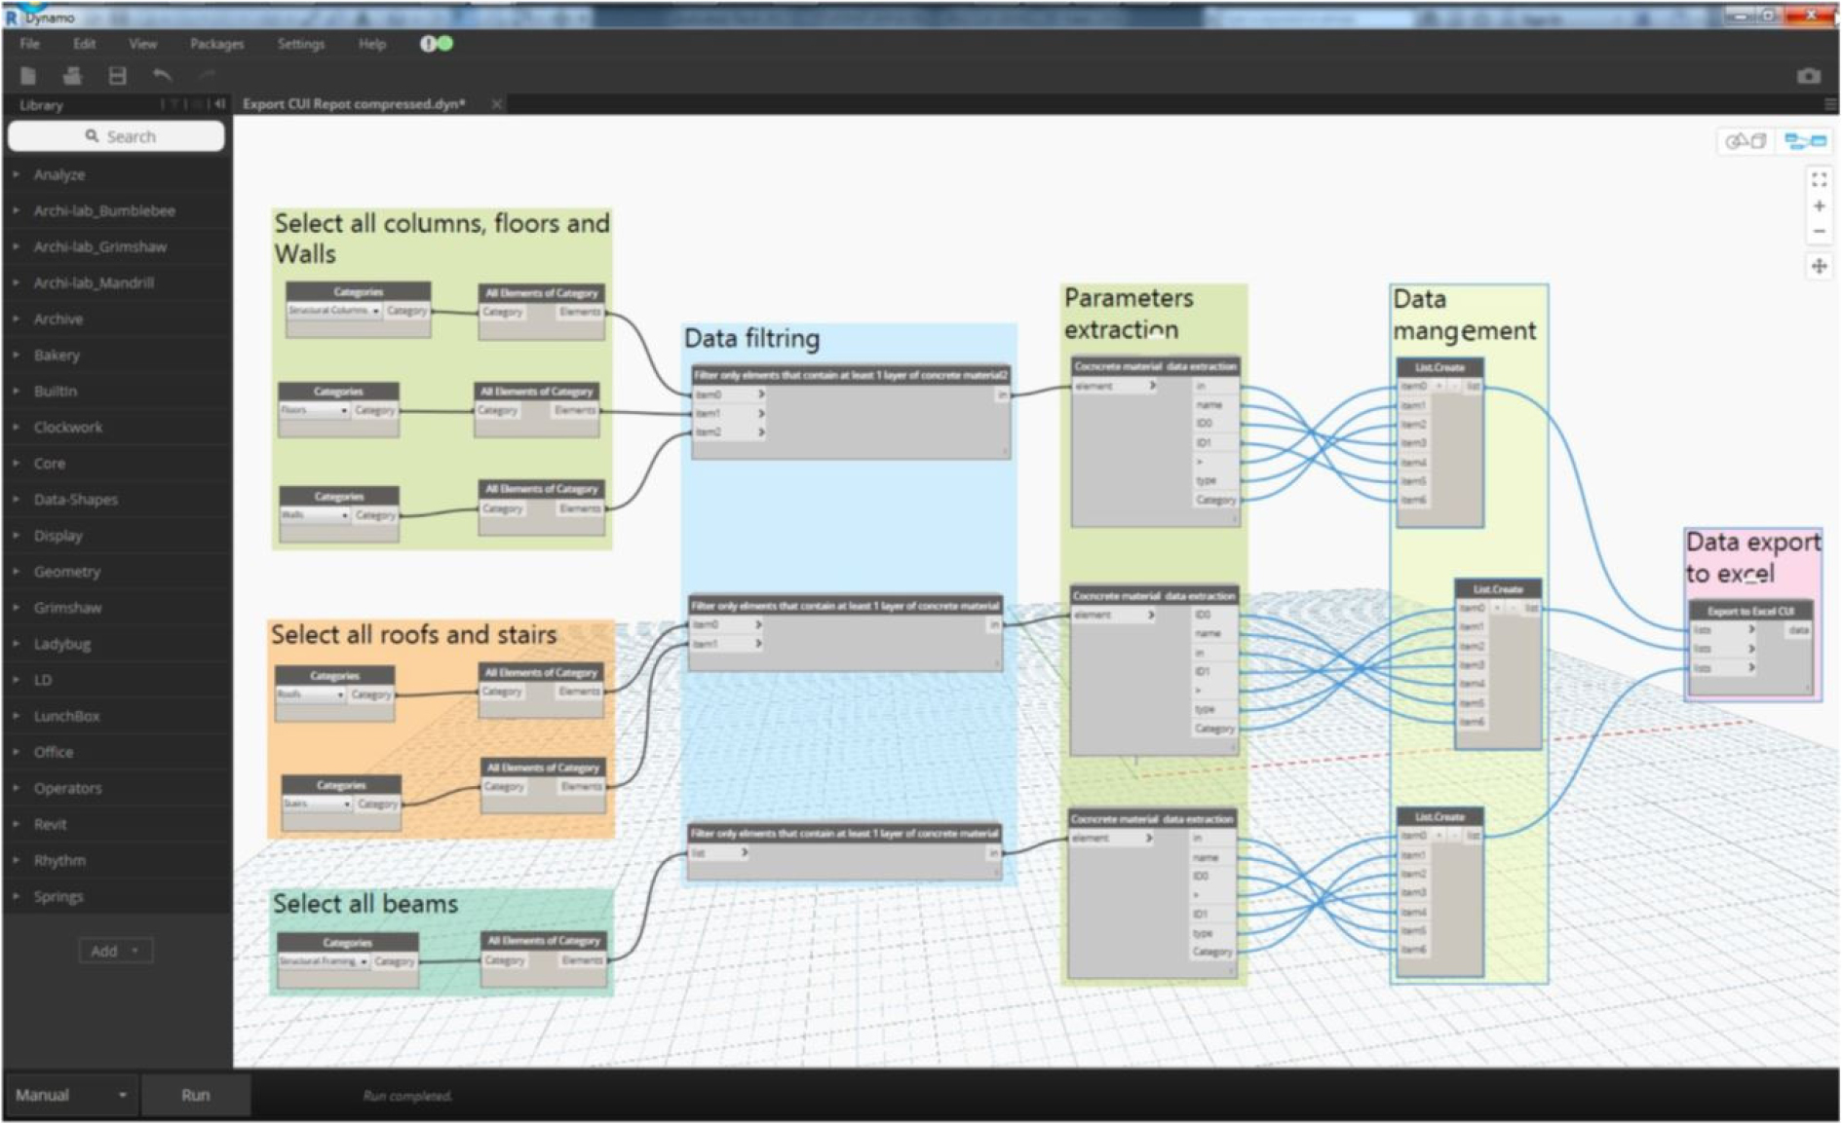Click the Zoom to Fit icon
The width and height of the screenshot is (1842, 1124).
1819,180
